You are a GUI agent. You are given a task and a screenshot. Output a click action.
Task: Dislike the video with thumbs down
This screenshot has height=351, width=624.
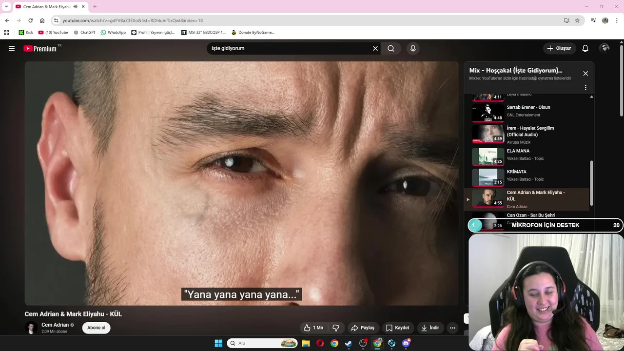tap(336, 328)
